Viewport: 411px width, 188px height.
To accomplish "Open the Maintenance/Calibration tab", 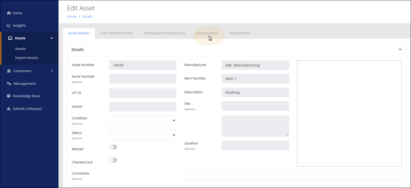I will [x=164, y=33].
